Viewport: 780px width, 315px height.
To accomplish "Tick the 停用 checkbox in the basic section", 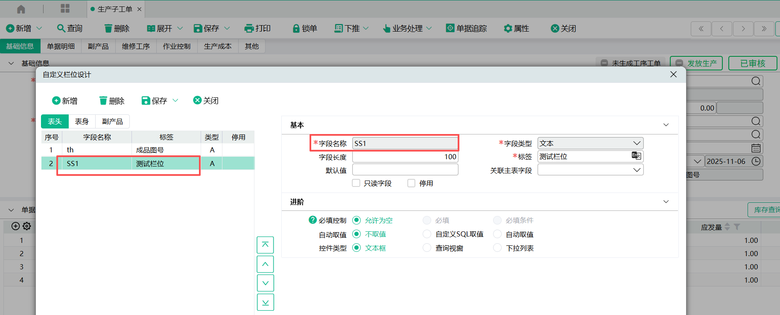I will point(412,183).
